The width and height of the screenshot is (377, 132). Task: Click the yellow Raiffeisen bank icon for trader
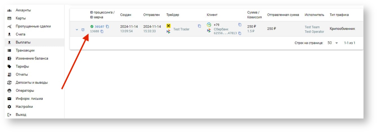click(x=169, y=26)
